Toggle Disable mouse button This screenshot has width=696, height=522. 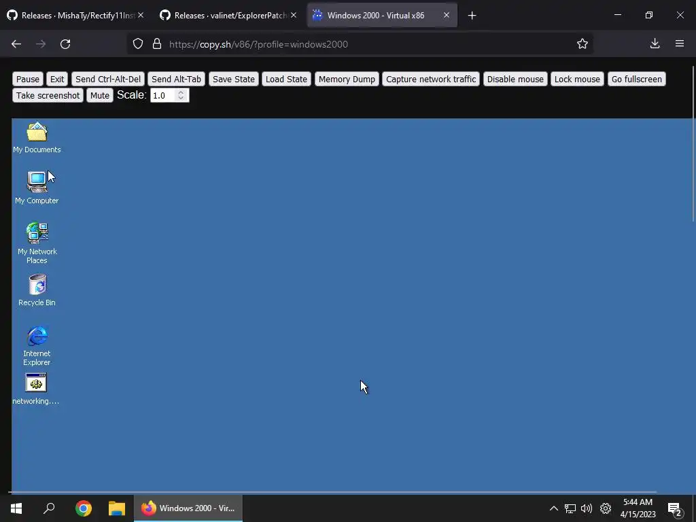515,79
